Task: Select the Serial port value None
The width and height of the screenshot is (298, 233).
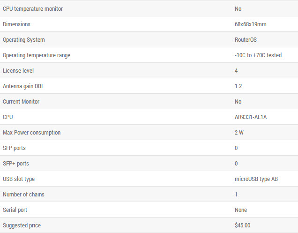Action: coord(241,210)
